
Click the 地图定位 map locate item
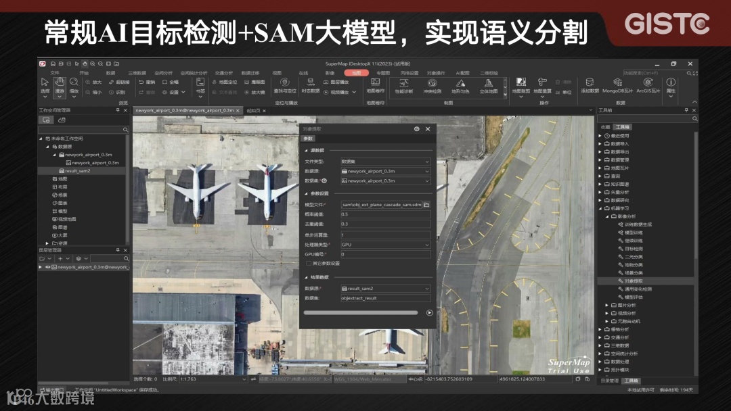pyautogui.click(x=225, y=82)
